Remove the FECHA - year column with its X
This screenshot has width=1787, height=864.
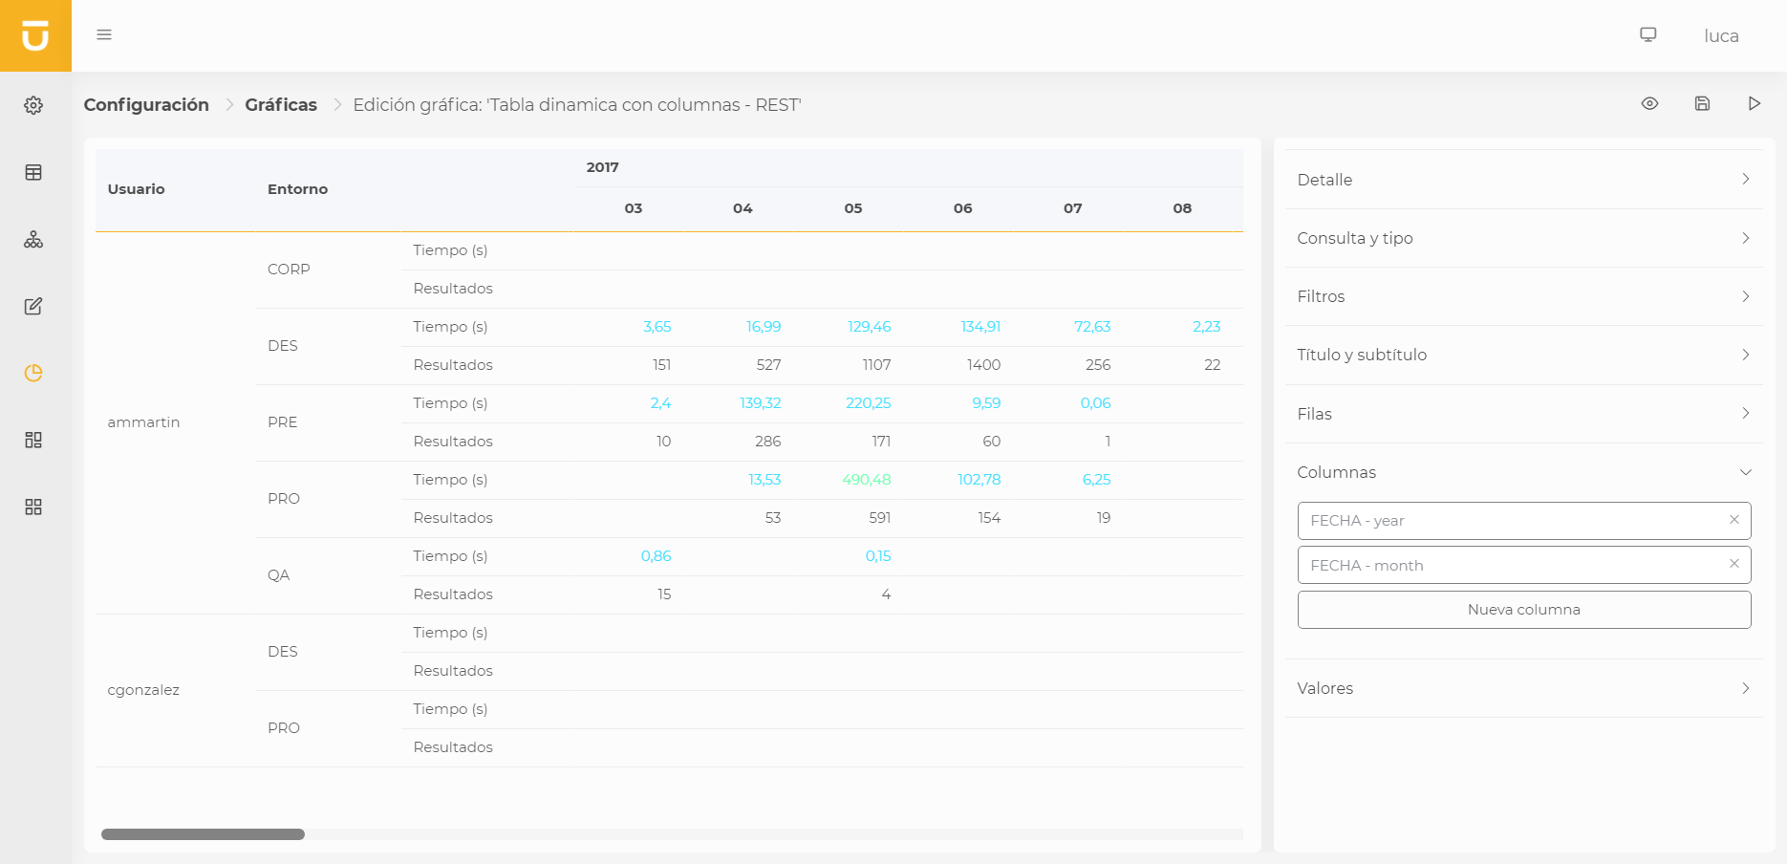pos(1734,520)
